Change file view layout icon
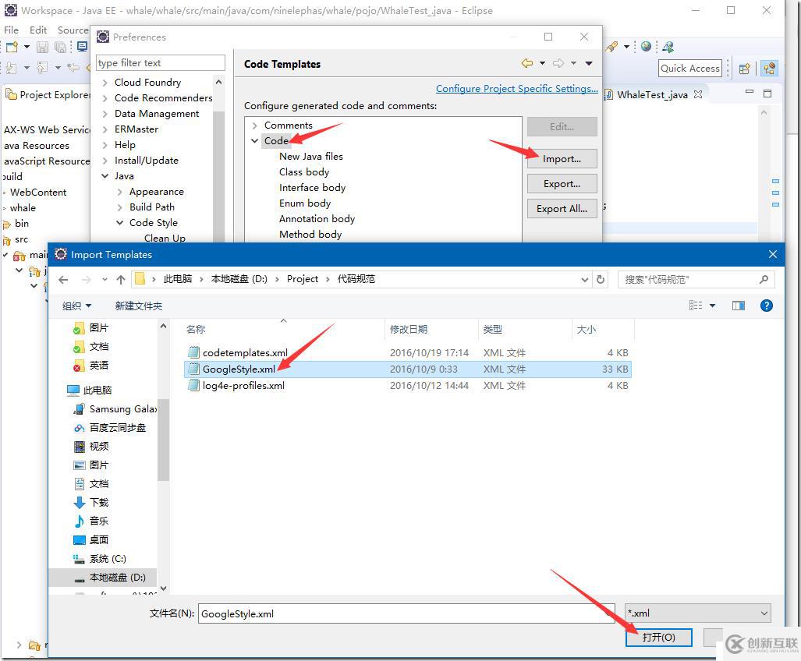801x661 pixels. [x=696, y=306]
